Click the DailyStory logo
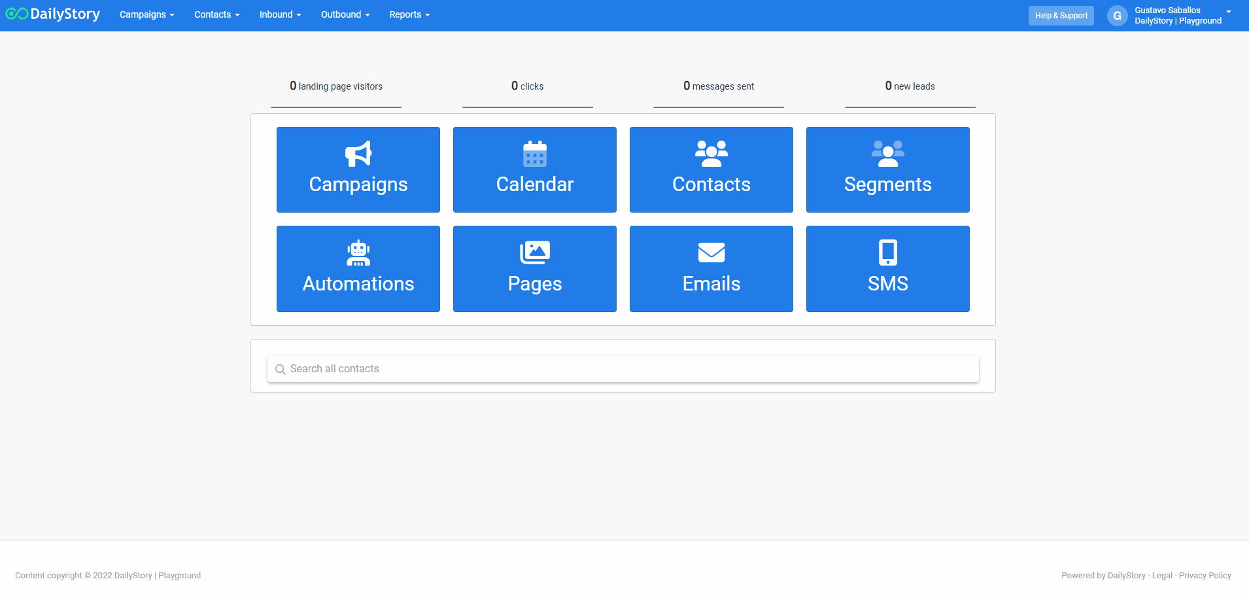 53,14
